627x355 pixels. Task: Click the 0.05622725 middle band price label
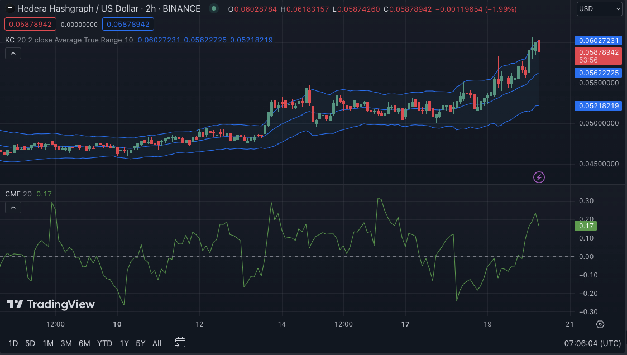598,73
